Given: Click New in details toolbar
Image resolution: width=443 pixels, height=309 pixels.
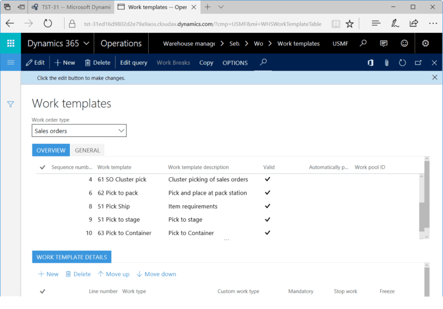Looking at the screenshot, I should (x=48, y=274).
